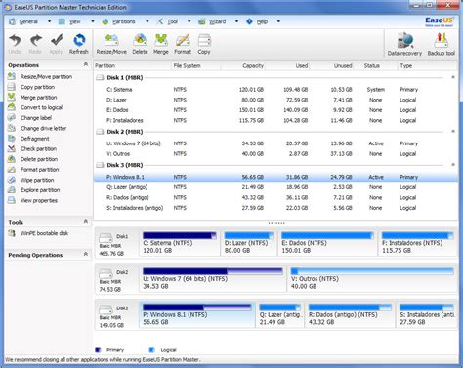The height and width of the screenshot is (368, 463).
Task: Collapse the Disk 1 (MBR) group
Action: point(453,77)
